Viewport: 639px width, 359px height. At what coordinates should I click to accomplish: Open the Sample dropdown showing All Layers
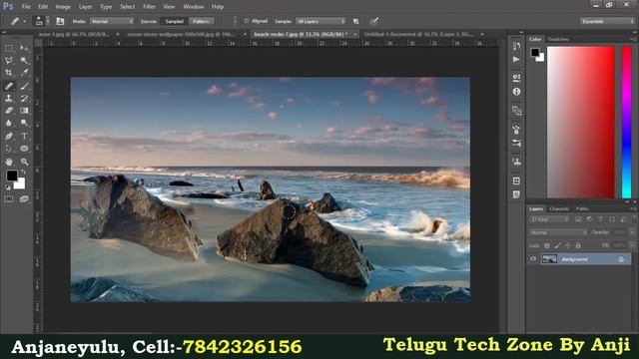pyautogui.click(x=320, y=21)
